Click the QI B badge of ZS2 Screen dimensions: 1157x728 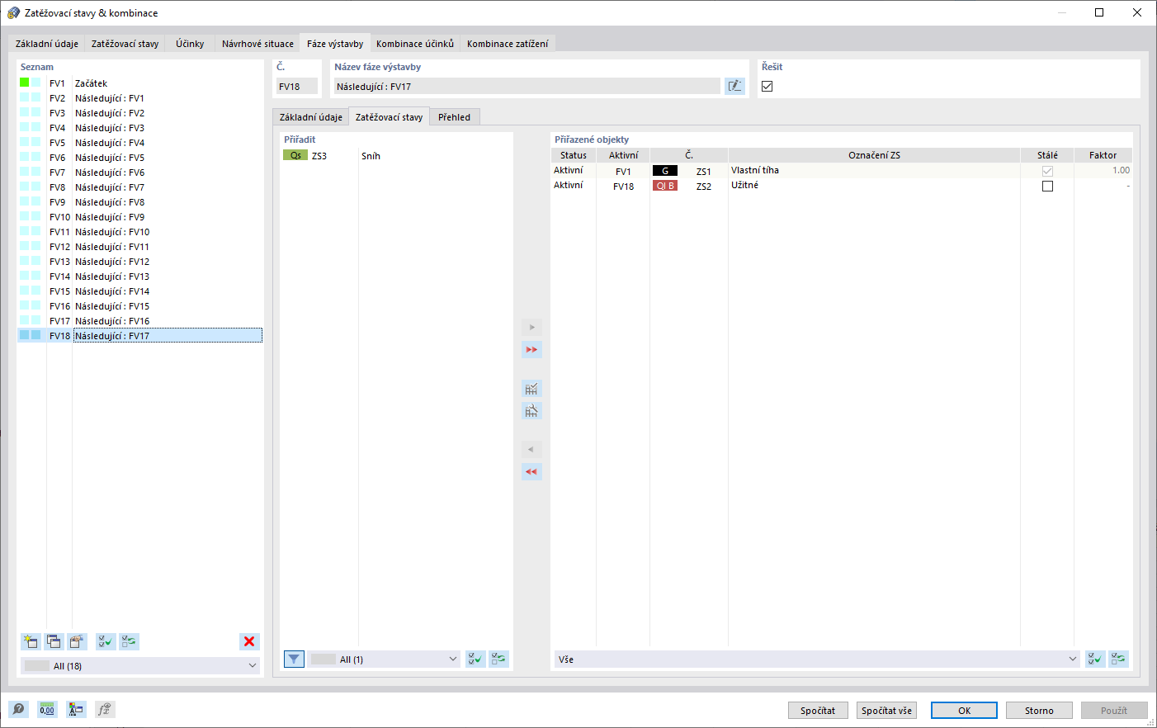(665, 186)
